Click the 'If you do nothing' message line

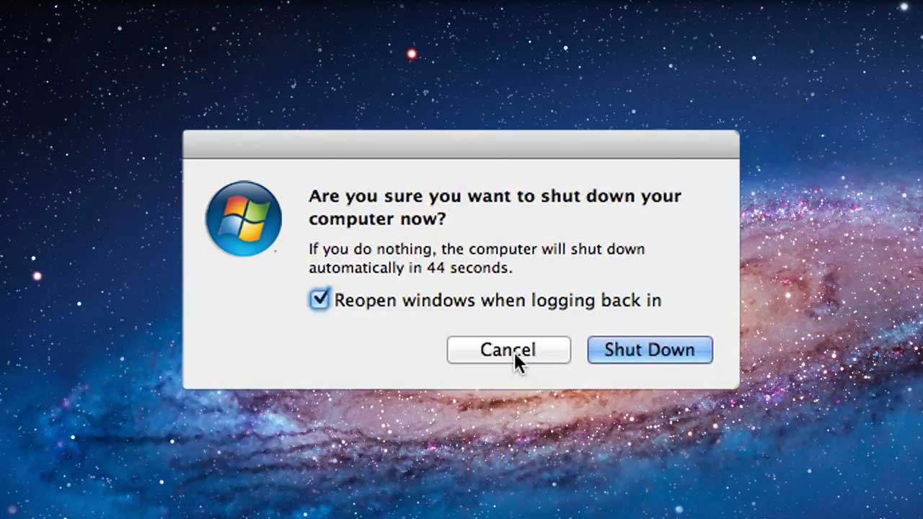477,249
